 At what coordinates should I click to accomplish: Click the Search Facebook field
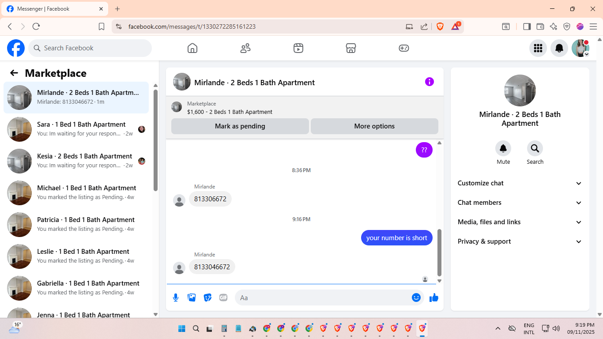[90, 48]
